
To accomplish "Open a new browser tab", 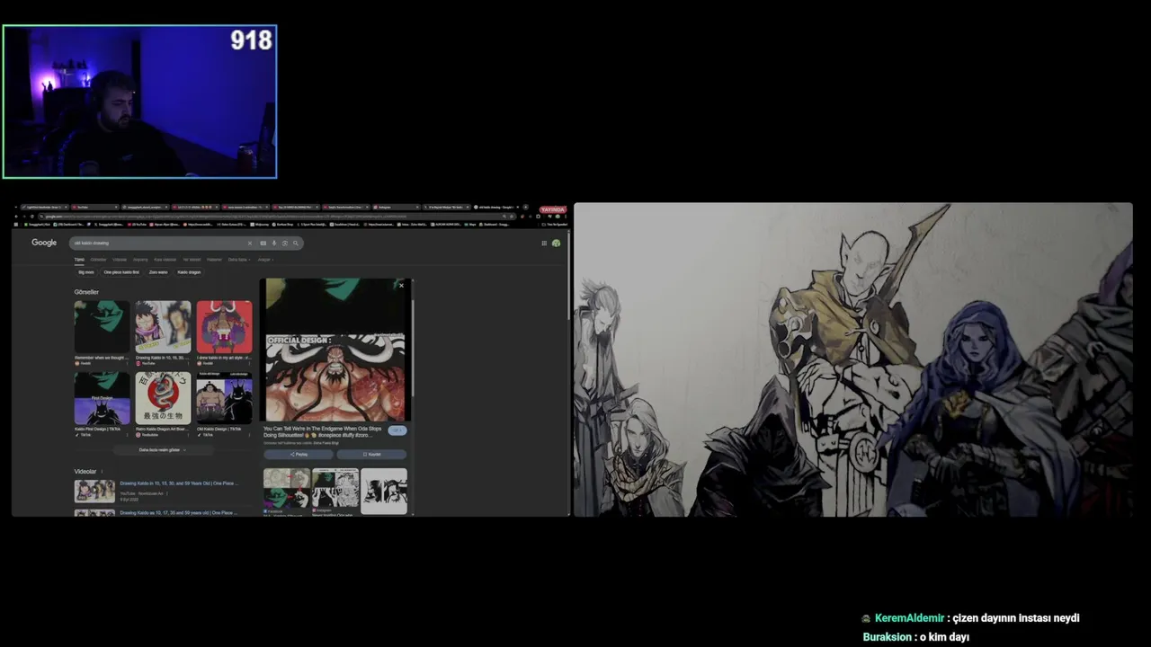I will coord(526,207).
